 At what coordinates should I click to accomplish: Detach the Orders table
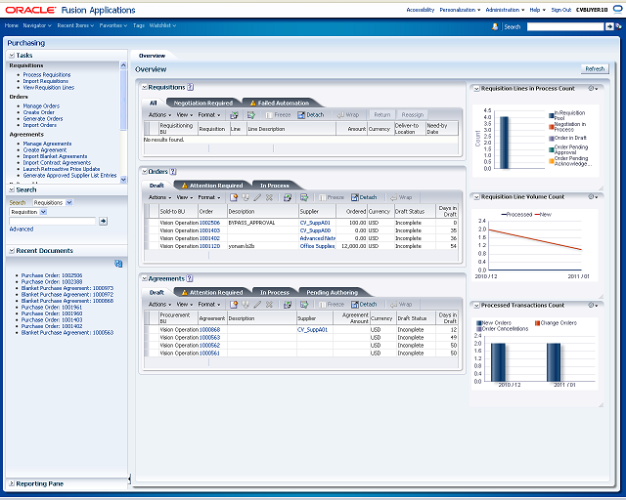(364, 197)
